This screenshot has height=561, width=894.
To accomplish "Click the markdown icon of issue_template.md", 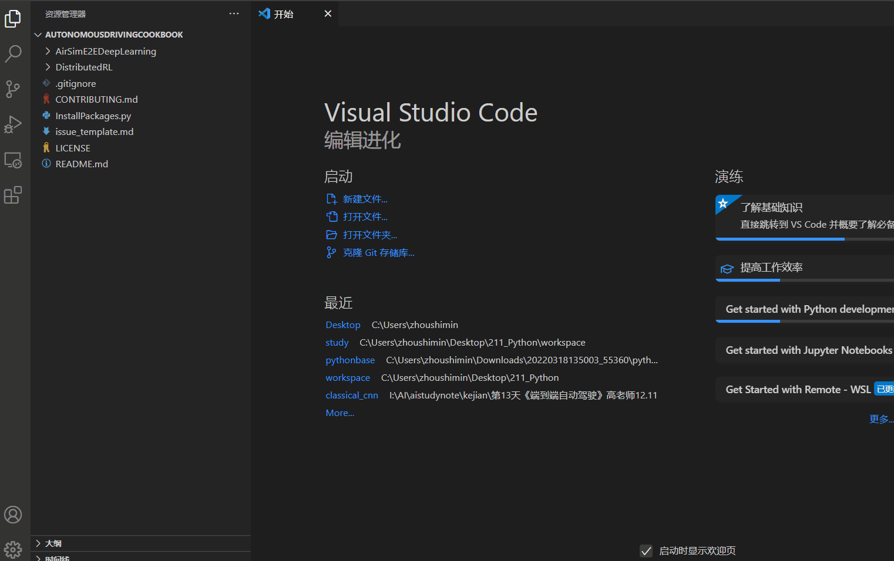I will pyautogui.click(x=46, y=131).
